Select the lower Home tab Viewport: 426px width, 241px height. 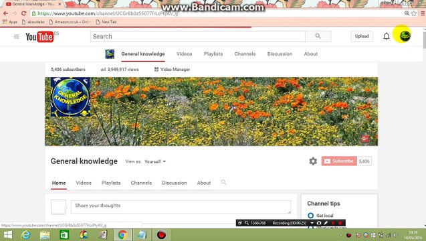(59, 183)
